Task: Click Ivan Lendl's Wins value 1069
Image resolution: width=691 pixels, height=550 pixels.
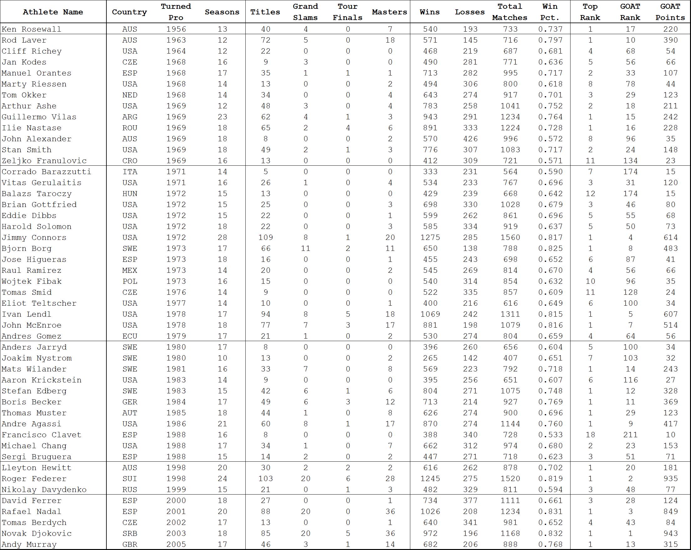Action: (430, 314)
